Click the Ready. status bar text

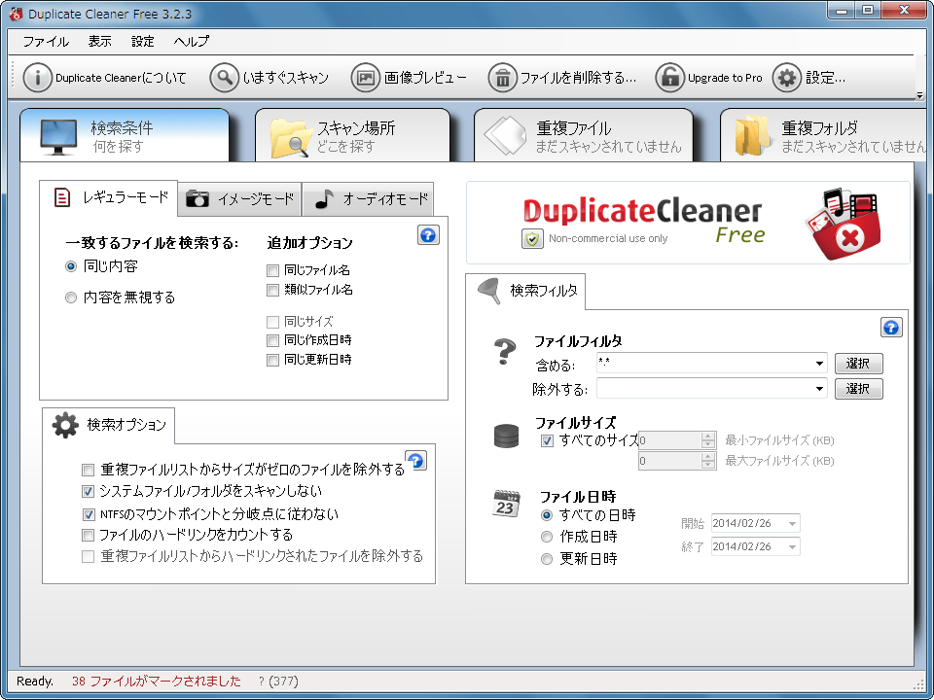pos(35,681)
